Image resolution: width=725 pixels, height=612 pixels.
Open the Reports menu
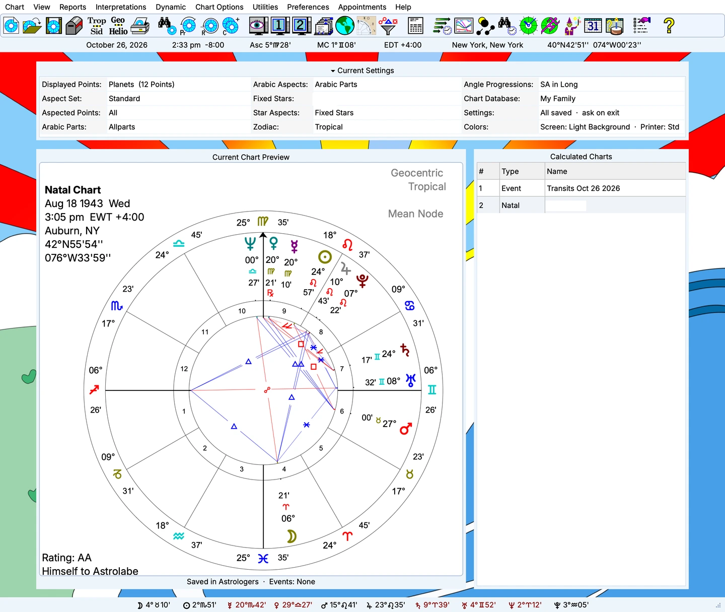tap(72, 7)
